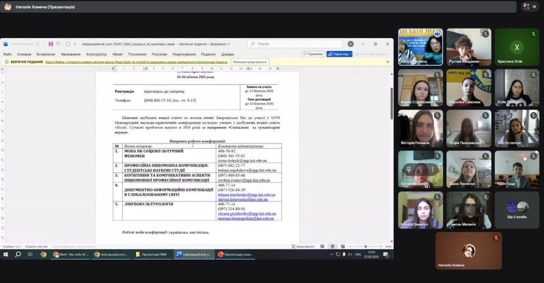This screenshot has width=544, height=283.
Task: Switch to Read Mode view in status bar
Action: click(x=322, y=246)
